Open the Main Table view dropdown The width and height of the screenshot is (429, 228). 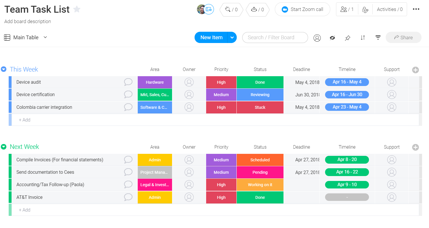26,38
